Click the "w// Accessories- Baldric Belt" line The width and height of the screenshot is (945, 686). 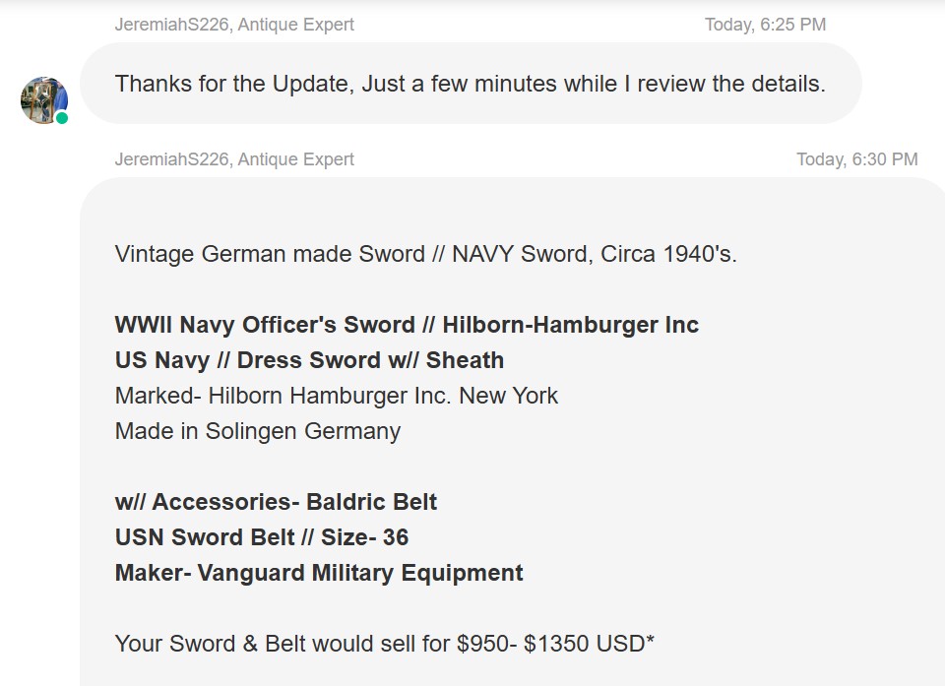point(276,502)
